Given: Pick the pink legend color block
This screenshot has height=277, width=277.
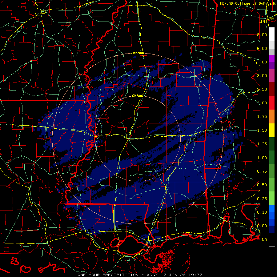Looking at the screenshot, I should (272, 75).
